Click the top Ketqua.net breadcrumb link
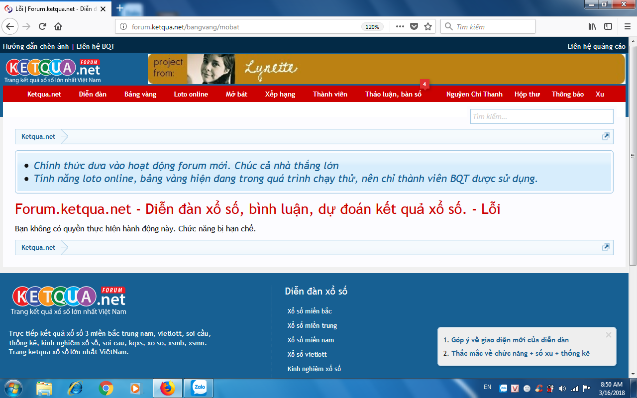 (38, 136)
